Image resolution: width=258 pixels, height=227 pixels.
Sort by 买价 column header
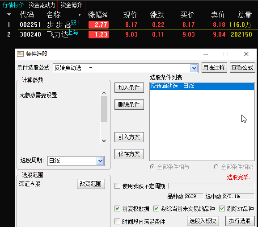pos(188,15)
